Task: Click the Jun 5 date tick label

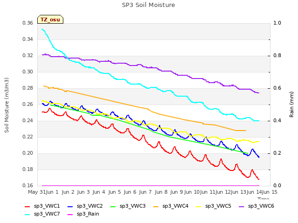Action: (x=115, y=192)
